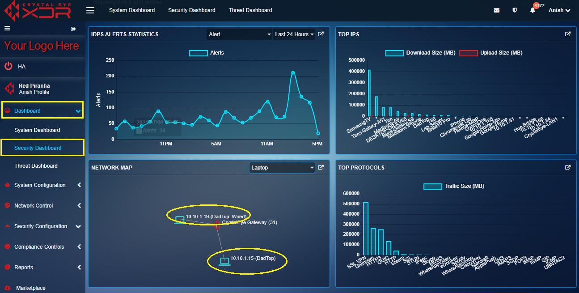Screen dimensions: 579x293
Task: Open Threat Dashboard in top navigation
Action: point(250,10)
